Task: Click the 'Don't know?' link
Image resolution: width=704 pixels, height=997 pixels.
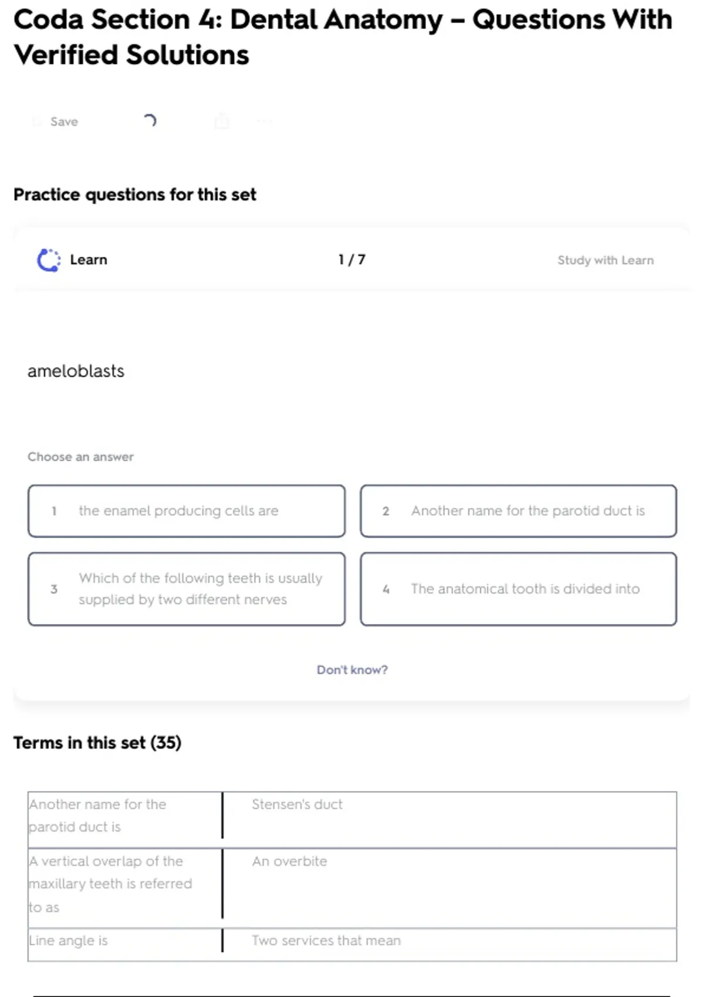Action: tap(352, 670)
